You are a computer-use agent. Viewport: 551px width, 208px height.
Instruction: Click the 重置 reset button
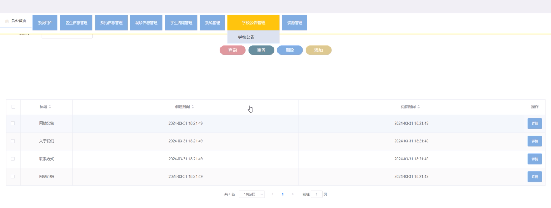click(261, 50)
